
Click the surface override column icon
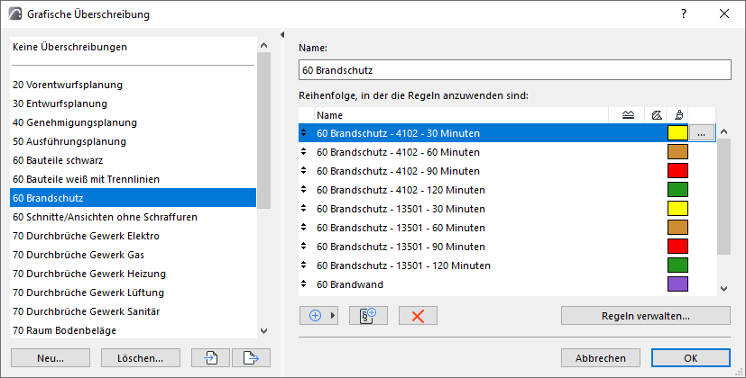tap(677, 115)
